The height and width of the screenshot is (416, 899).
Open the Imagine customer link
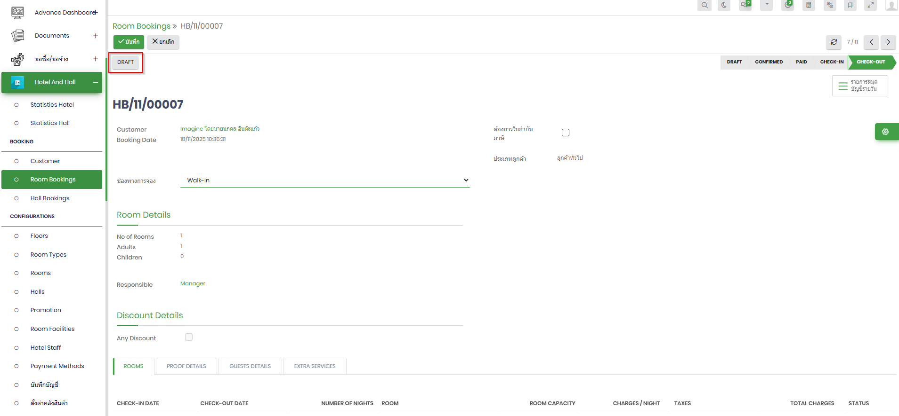click(219, 129)
